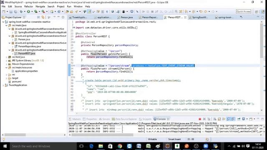267x150 pixels.
Task: Click the Save disk toolbar icon
Action: (x=11, y=12)
